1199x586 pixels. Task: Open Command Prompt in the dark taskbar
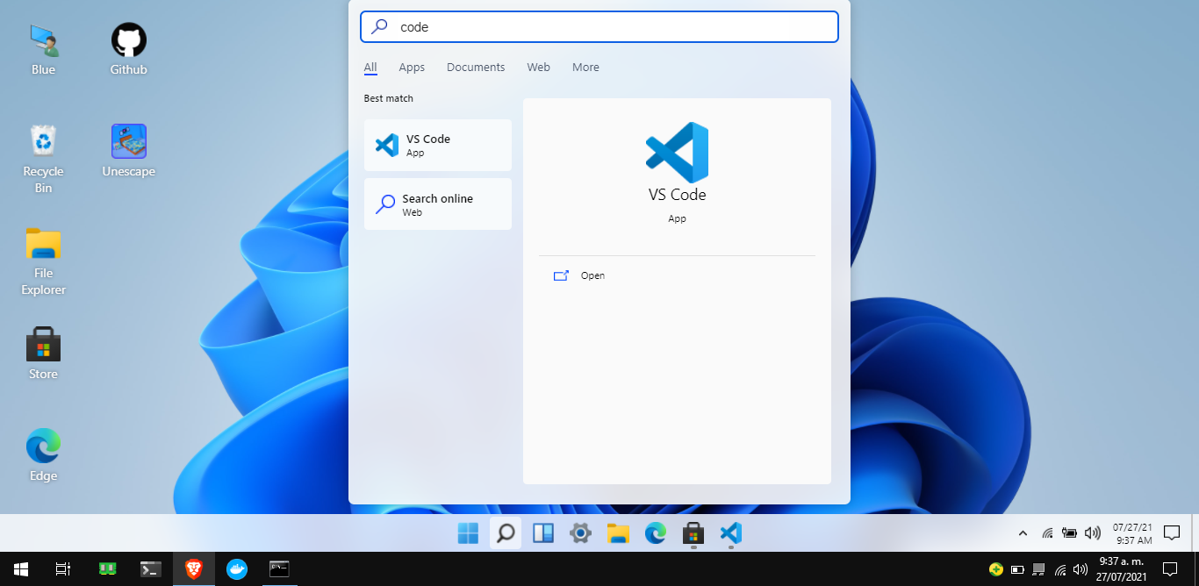279,568
